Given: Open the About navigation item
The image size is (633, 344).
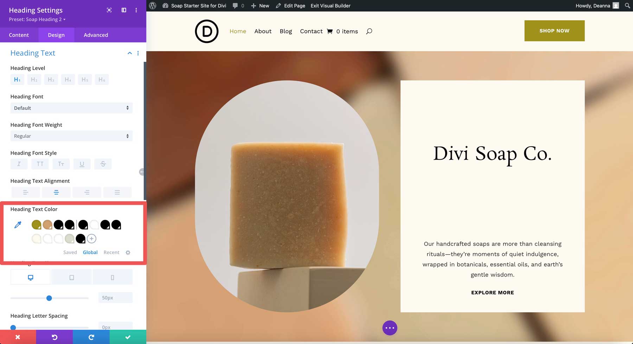Looking at the screenshot, I should pyautogui.click(x=263, y=31).
